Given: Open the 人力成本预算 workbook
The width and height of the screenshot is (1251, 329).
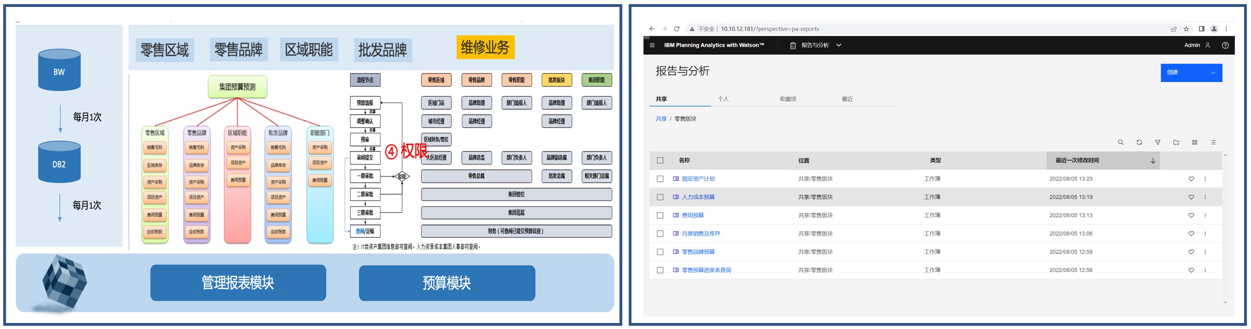Looking at the screenshot, I should tap(698, 197).
